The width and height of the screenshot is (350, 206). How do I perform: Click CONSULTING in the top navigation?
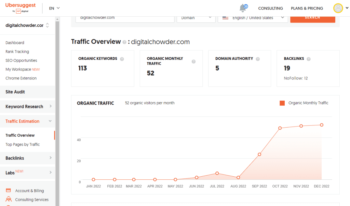tap(271, 8)
